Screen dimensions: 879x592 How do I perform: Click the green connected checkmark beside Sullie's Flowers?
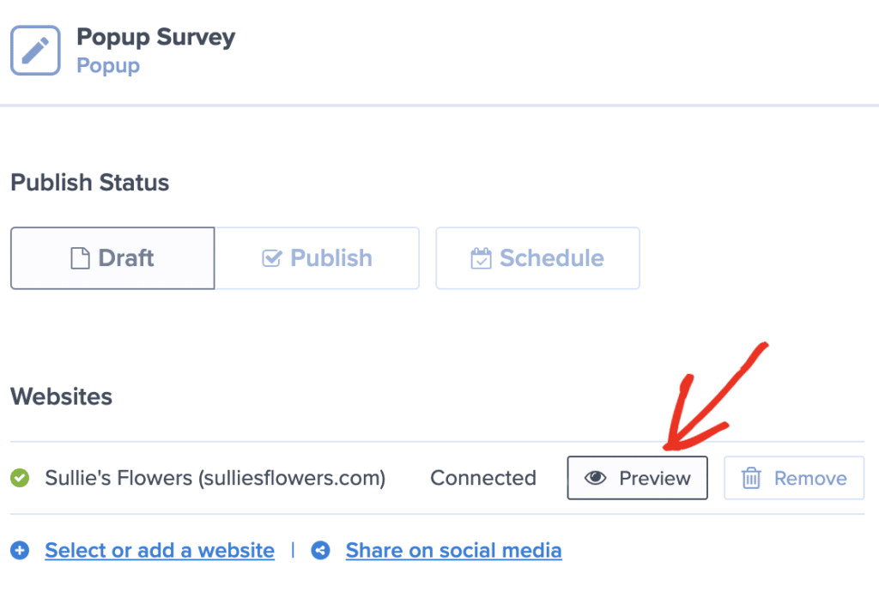click(x=20, y=478)
